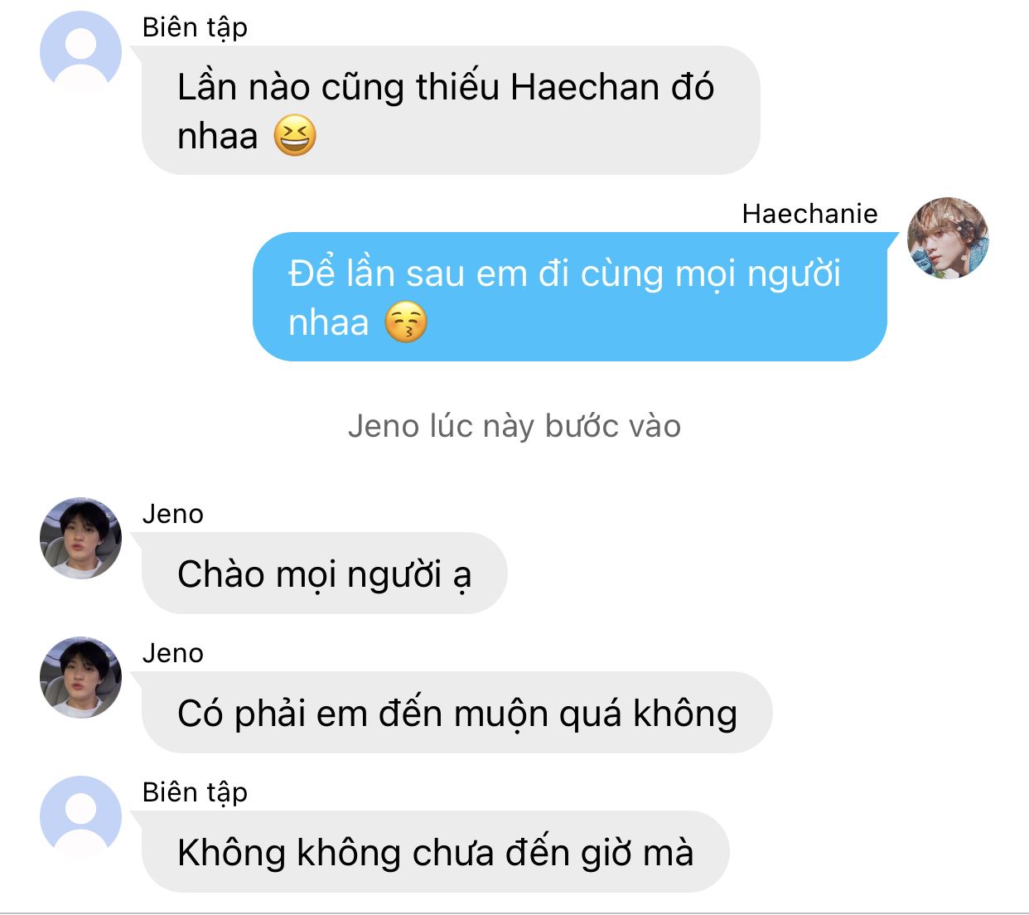
Task: Tap the kissing face emoji in blue bubble
Action: (406, 322)
